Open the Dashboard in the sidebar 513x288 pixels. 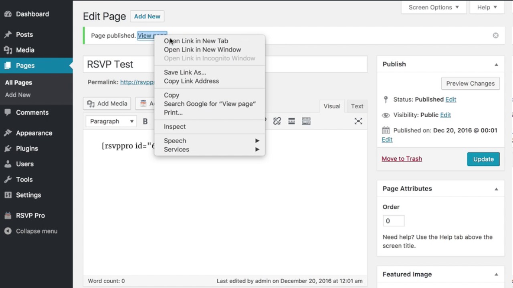[32, 14]
